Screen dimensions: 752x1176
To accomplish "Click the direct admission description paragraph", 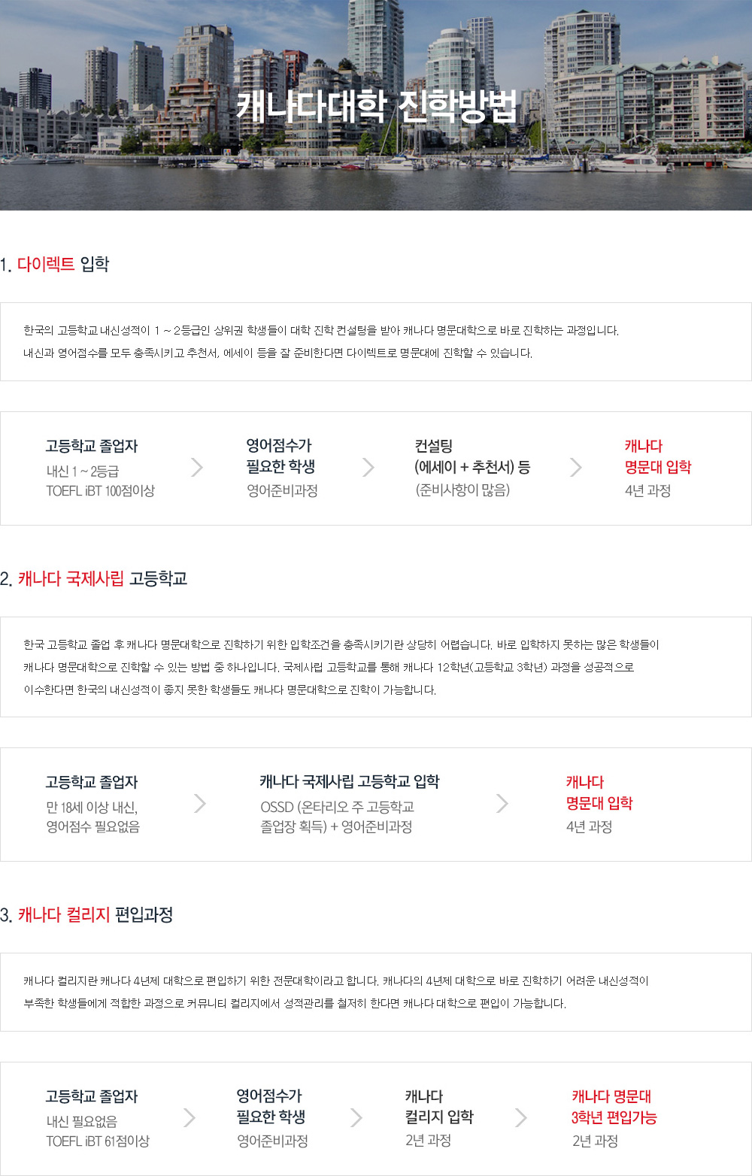I will click(322, 341).
